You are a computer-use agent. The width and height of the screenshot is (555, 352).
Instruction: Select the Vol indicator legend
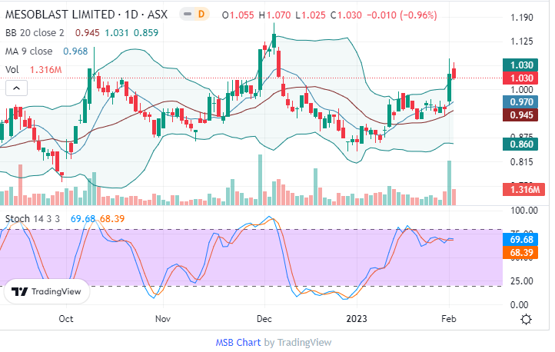click(12, 70)
